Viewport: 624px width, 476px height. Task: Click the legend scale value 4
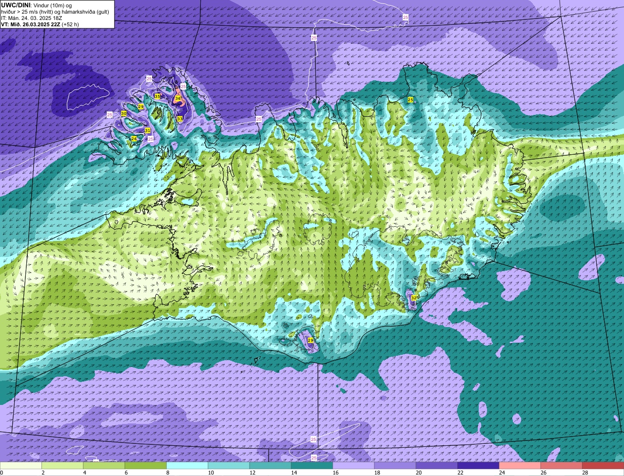[x=85, y=473]
